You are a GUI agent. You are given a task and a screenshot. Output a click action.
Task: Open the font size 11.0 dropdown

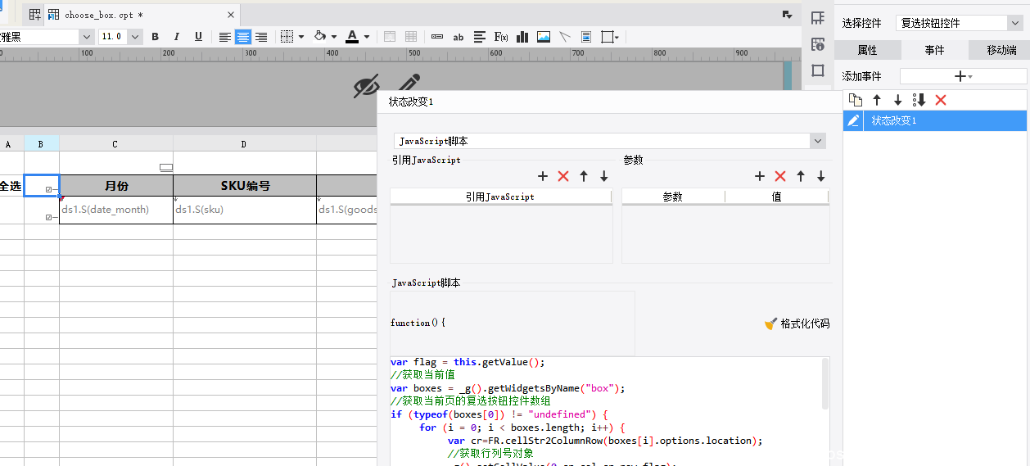(135, 37)
